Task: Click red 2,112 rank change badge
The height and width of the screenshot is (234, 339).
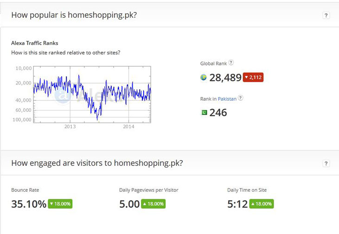Action: (x=253, y=78)
